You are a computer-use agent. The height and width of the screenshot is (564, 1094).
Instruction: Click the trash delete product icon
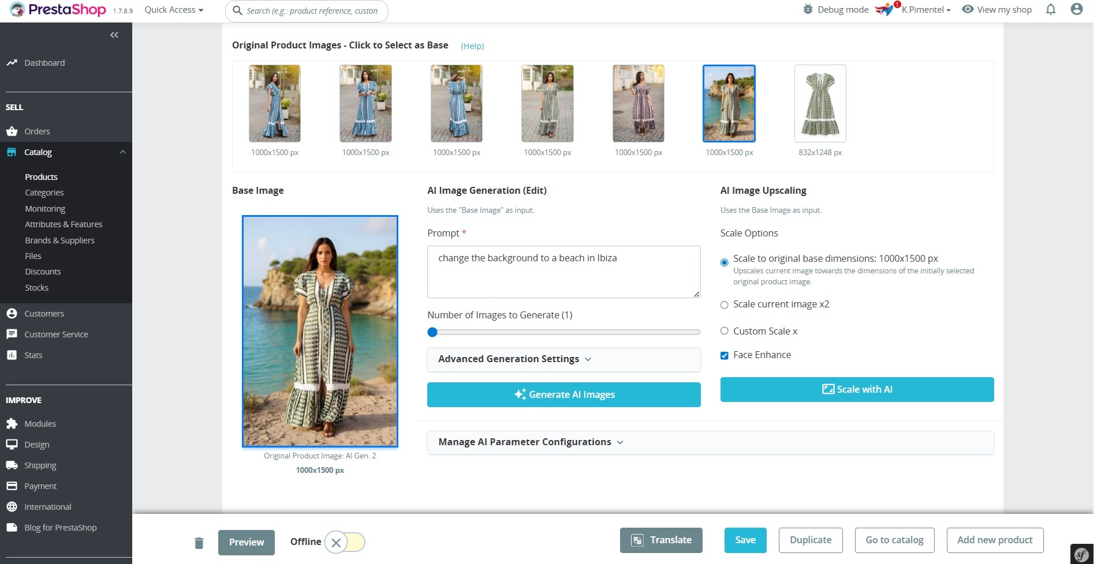pyautogui.click(x=199, y=543)
